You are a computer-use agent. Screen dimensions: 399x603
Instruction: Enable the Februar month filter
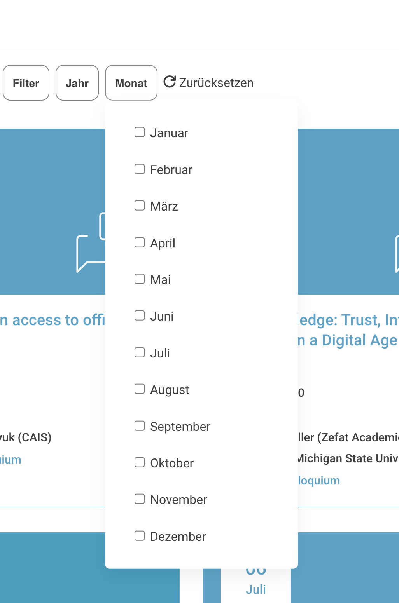click(140, 169)
